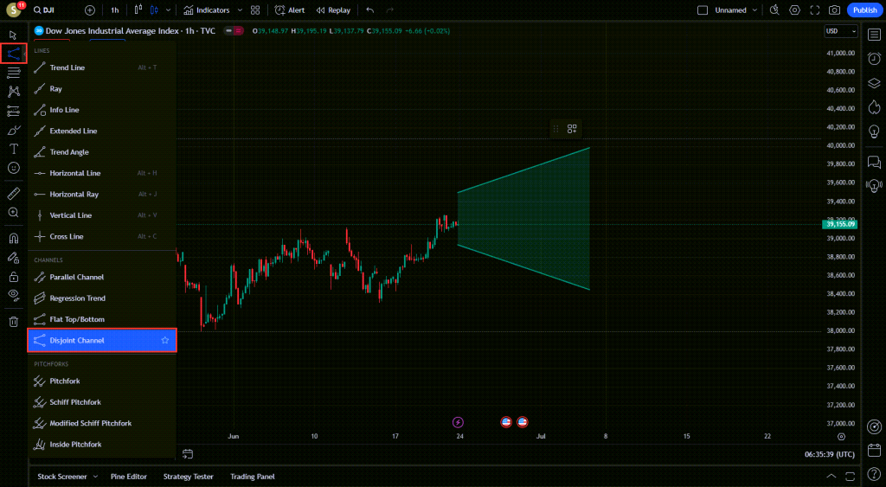Open the indicator templates grid icon
The height and width of the screenshot is (487, 886).
pos(255,10)
